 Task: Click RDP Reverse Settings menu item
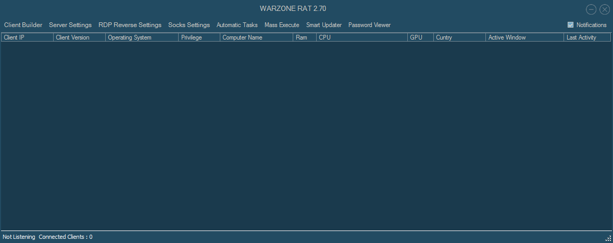tap(130, 25)
